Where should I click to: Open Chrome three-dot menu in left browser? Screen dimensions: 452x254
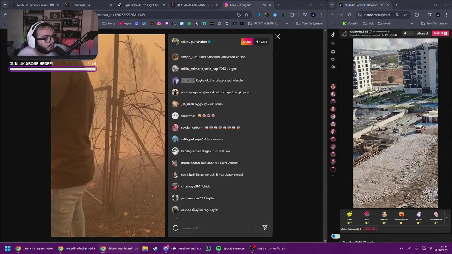[322, 15]
